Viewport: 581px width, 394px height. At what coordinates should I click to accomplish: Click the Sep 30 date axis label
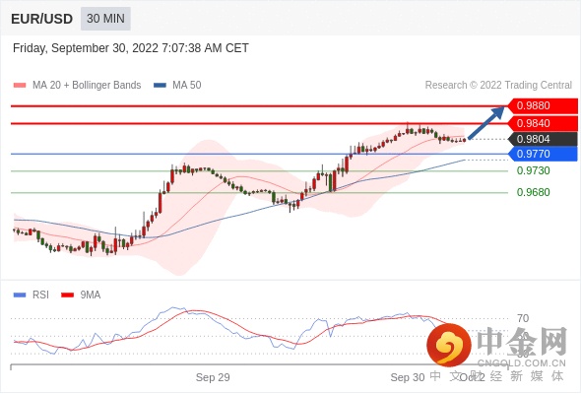click(x=408, y=377)
